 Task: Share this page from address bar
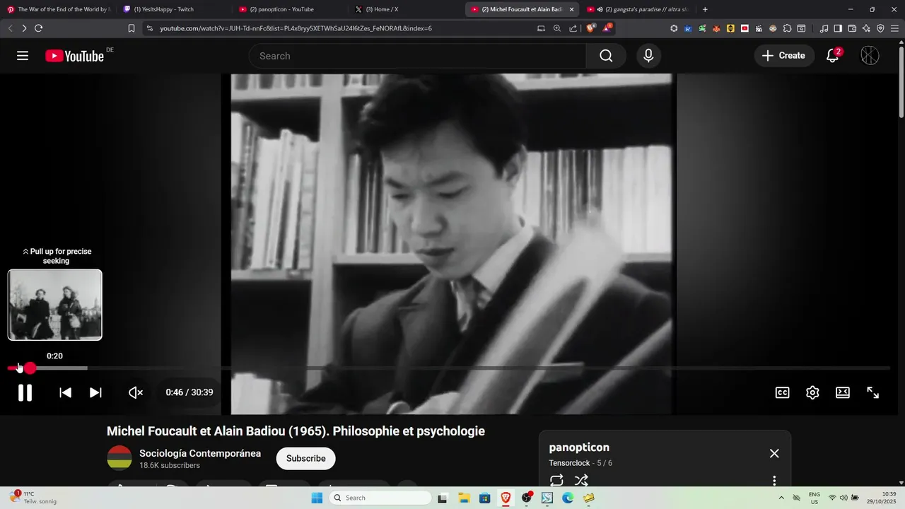click(573, 28)
